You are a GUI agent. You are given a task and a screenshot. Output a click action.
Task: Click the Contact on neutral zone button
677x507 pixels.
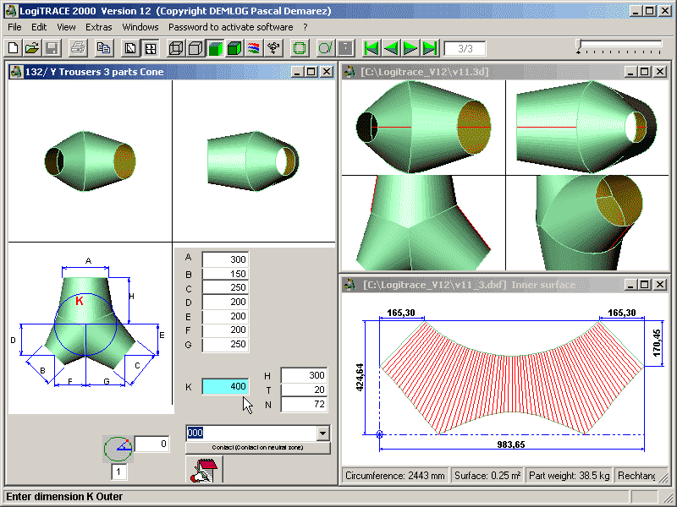pos(258,448)
